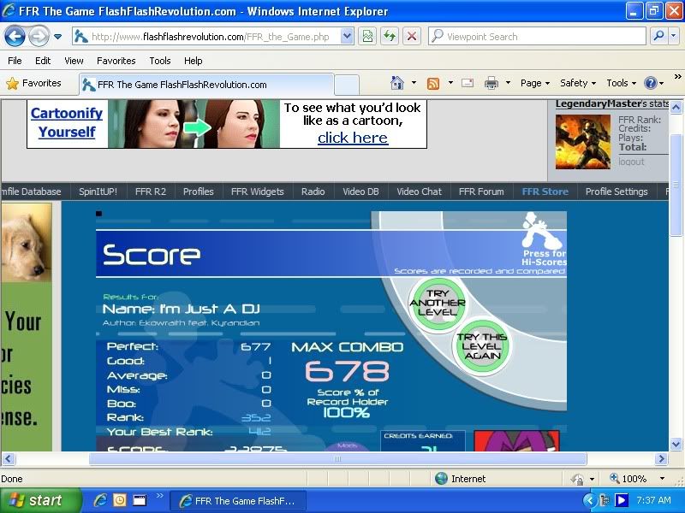The height and width of the screenshot is (513, 685).
Task: Click the search magnifier icon
Action: point(658,36)
